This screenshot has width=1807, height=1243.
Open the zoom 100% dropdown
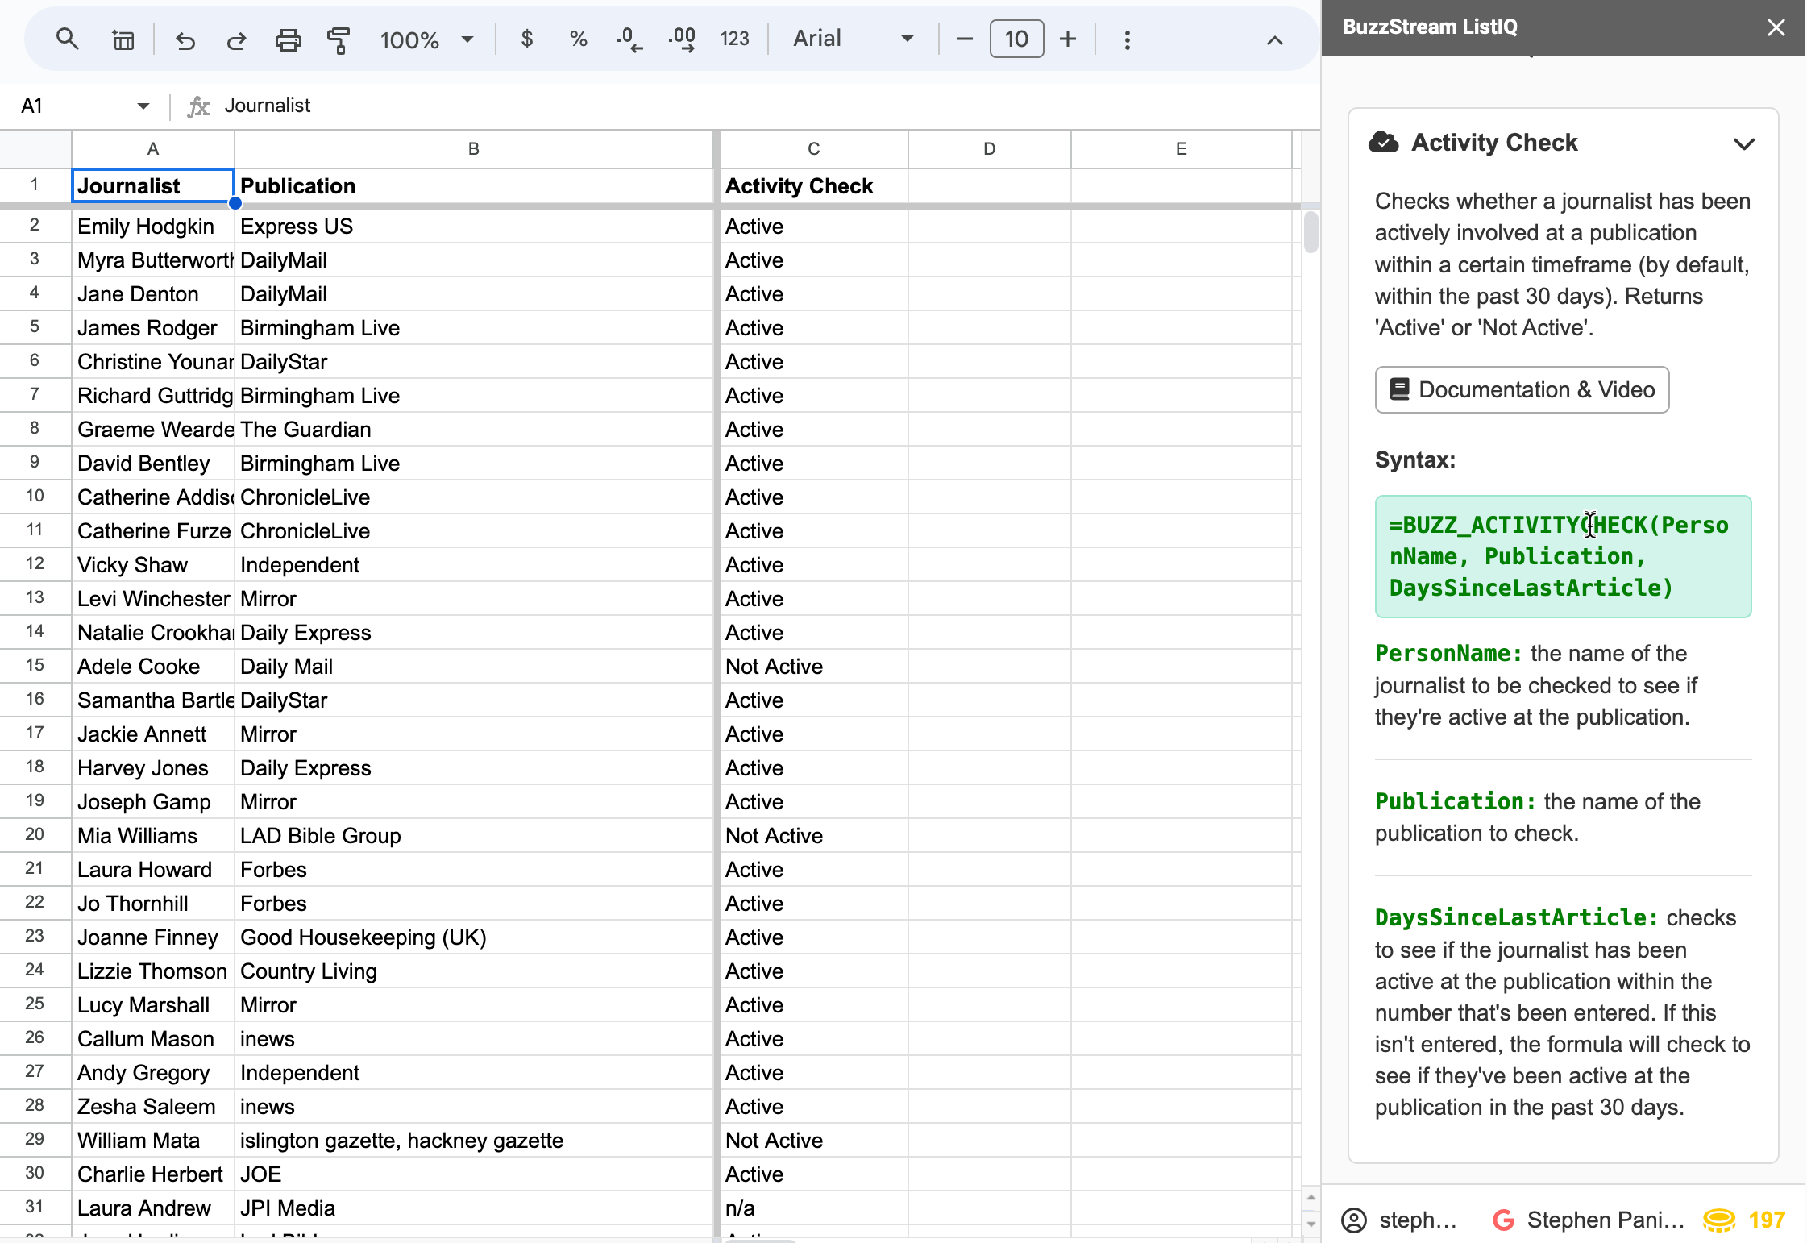(x=426, y=39)
